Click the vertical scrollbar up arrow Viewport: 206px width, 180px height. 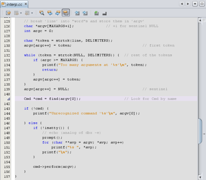click(200, 20)
